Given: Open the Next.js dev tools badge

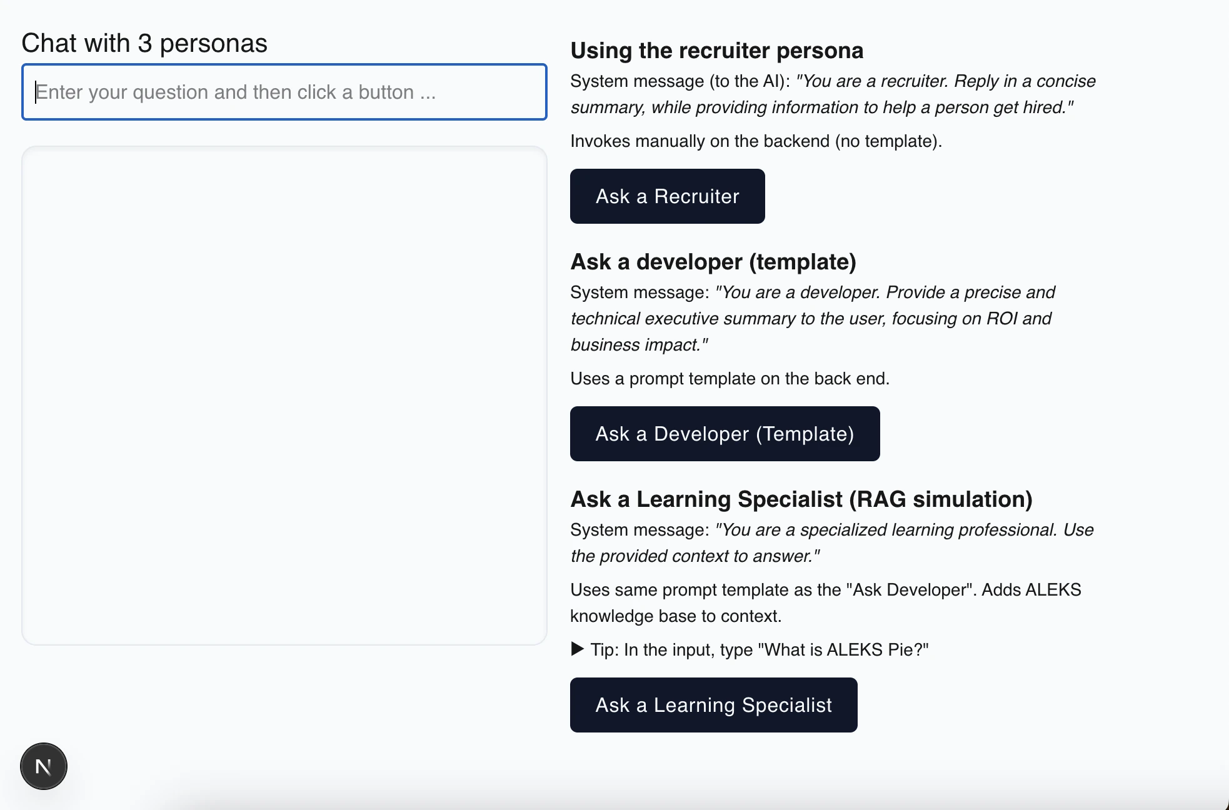Looking at the screenshot, I should click(43, 766).
